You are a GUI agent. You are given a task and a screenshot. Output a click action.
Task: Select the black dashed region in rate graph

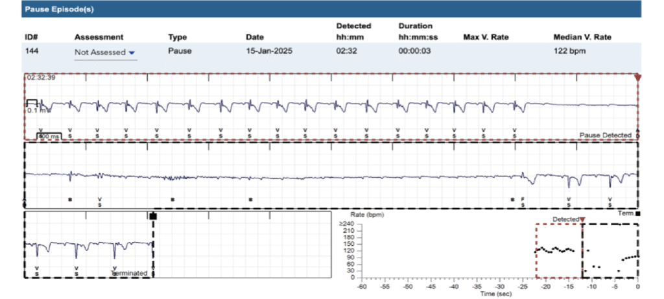pyautogui.click(x=610, y=250)
